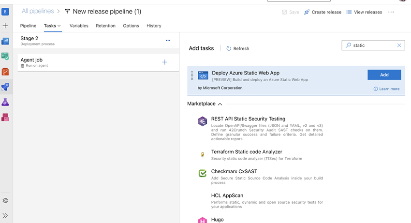This screenshot has width=411, height=223.
Task: Select the Agent job row
Action: (98, 62)
